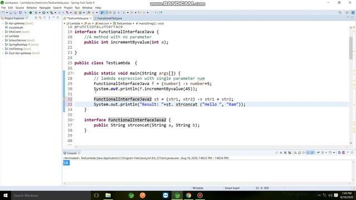Collapse the main method fold on line 27
The image size is (356, 200).
point(73,73)
